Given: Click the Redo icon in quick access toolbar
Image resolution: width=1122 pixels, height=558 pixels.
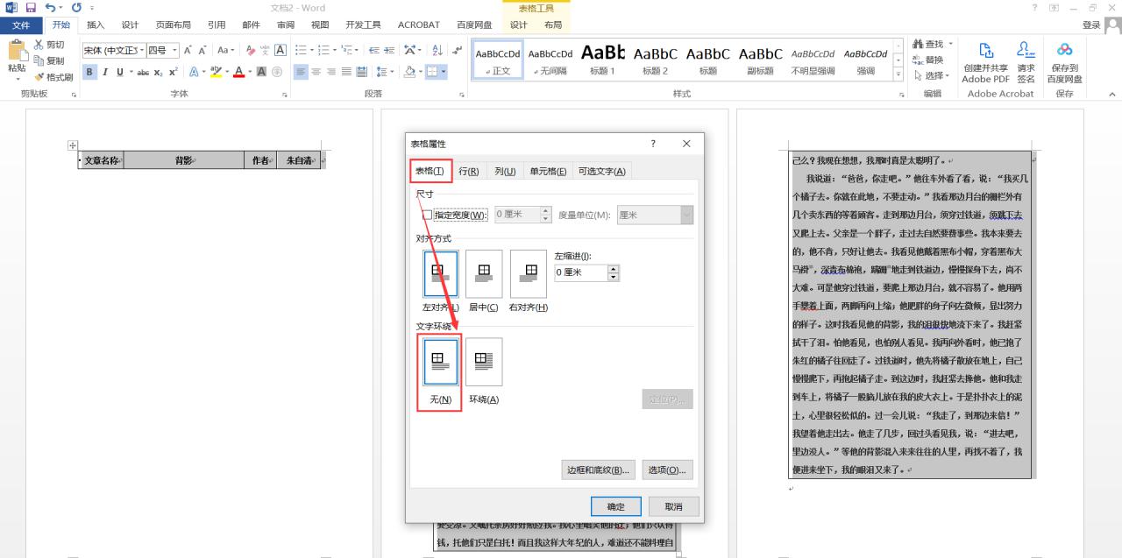Looking at the screenshot, I should tap(77, 8).
